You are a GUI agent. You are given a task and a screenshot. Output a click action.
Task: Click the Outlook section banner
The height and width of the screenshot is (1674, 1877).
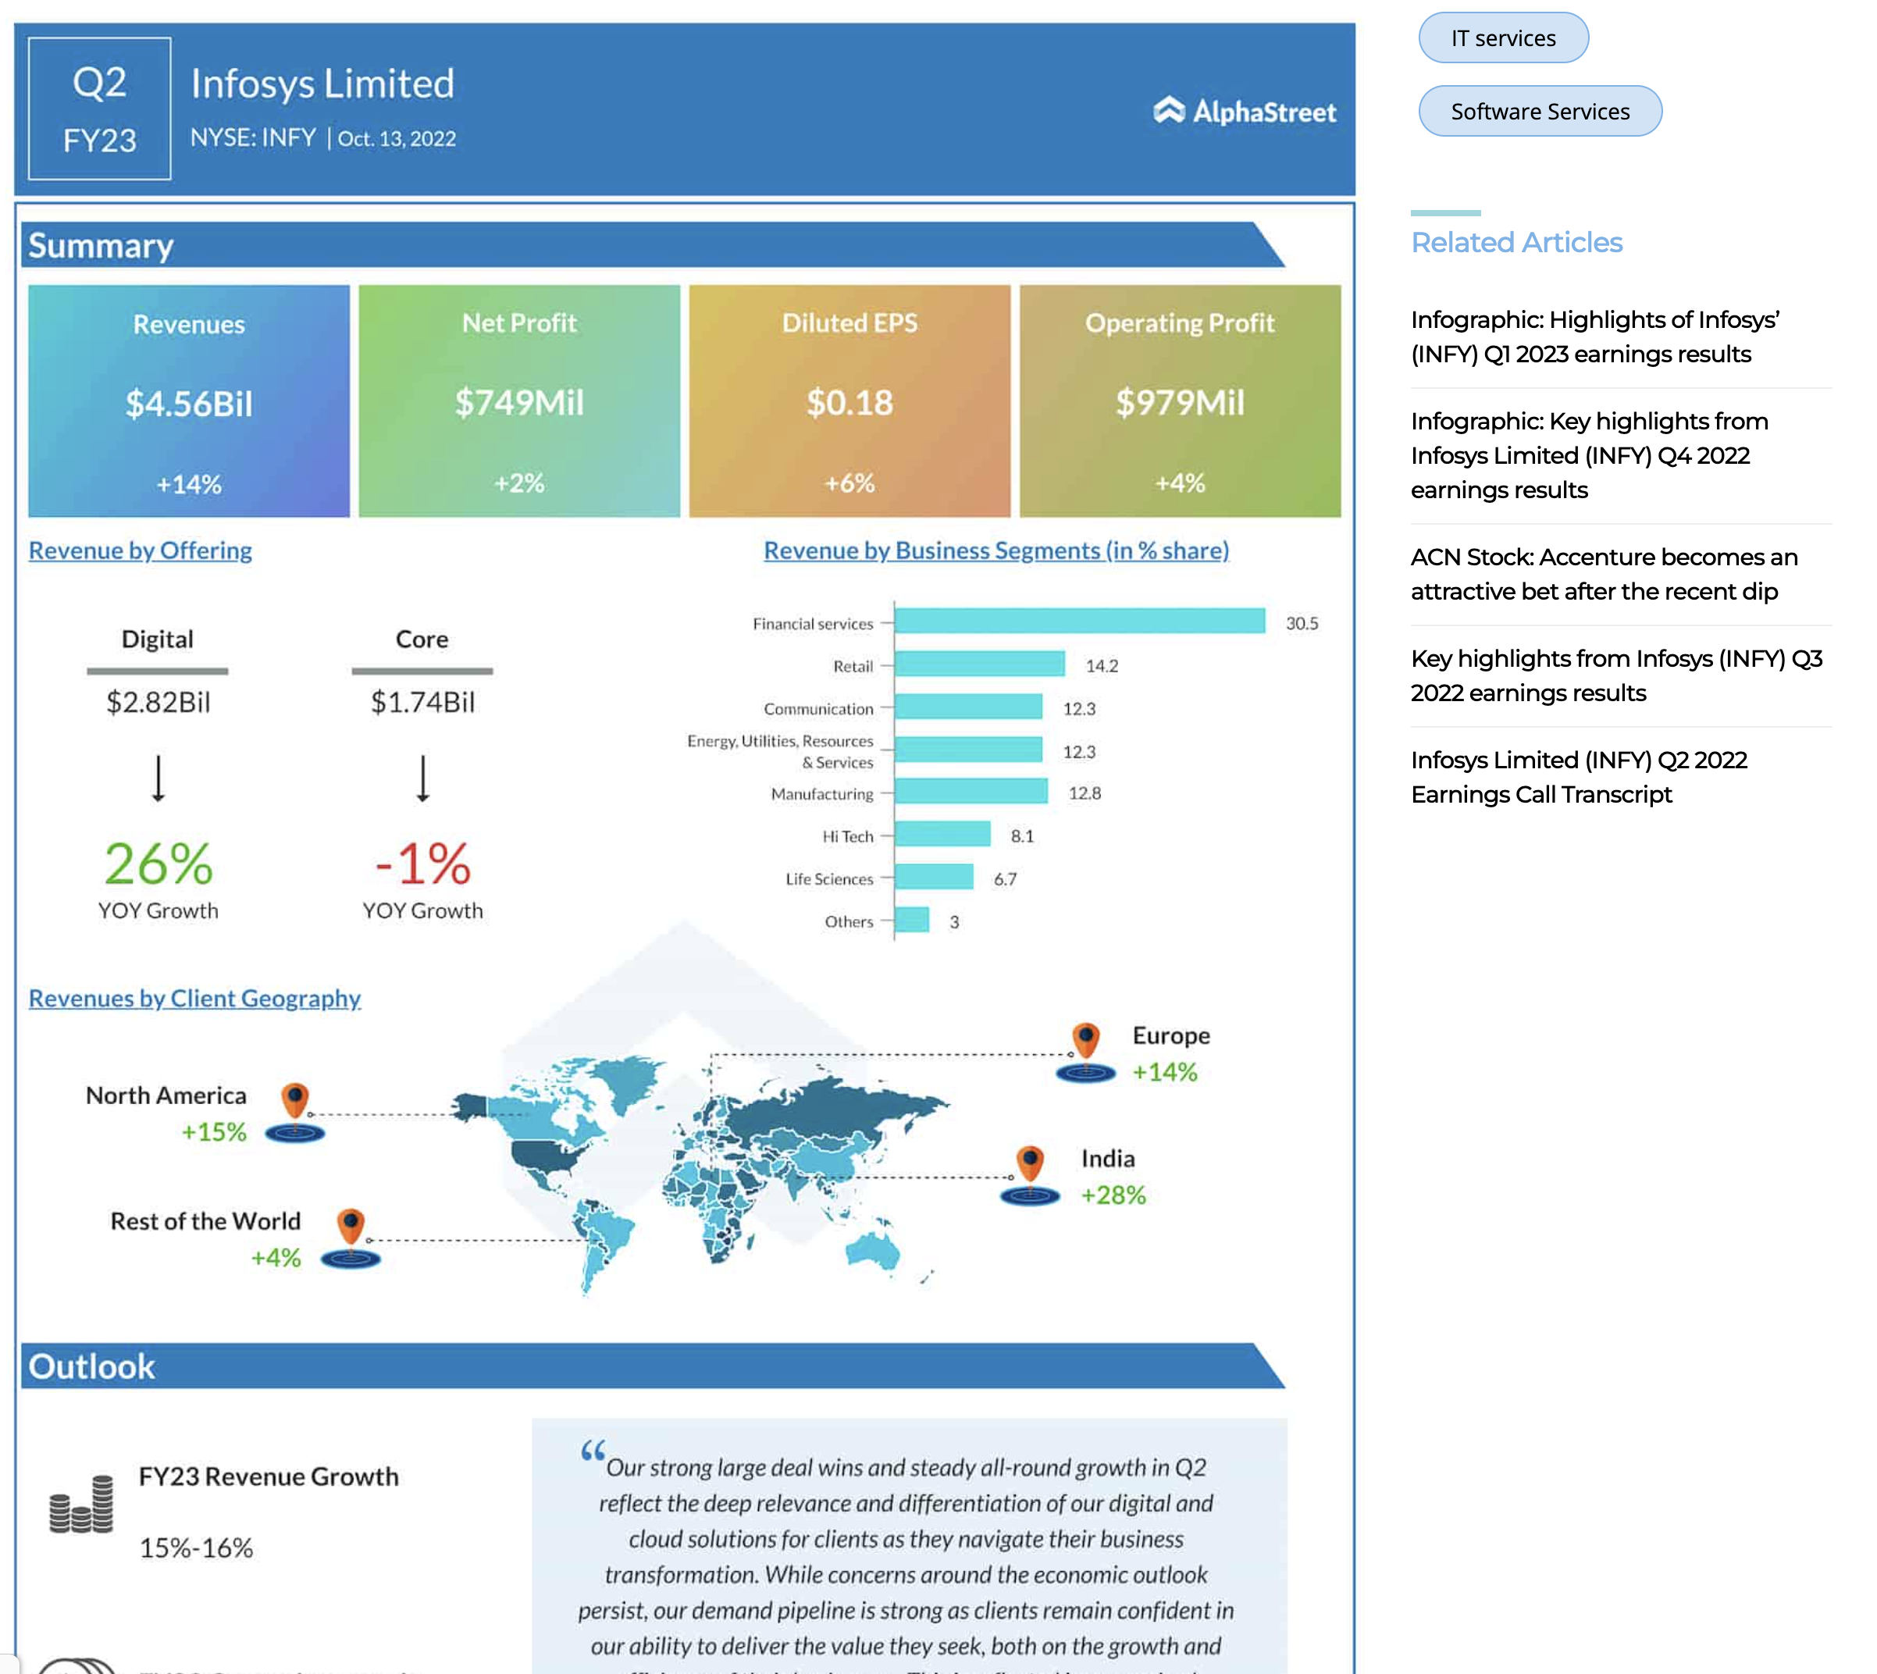[x=652, y=1366]
